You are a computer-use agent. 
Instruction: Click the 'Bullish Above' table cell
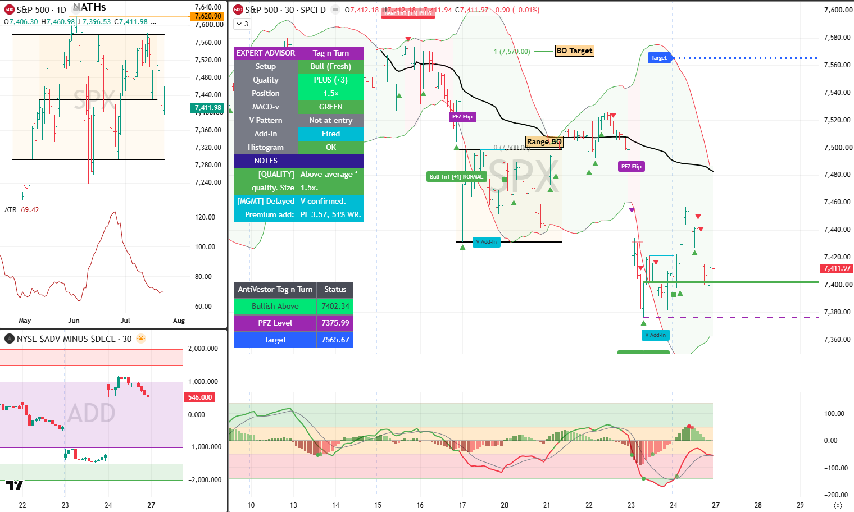pyautogui.click(x=275, y=306)
